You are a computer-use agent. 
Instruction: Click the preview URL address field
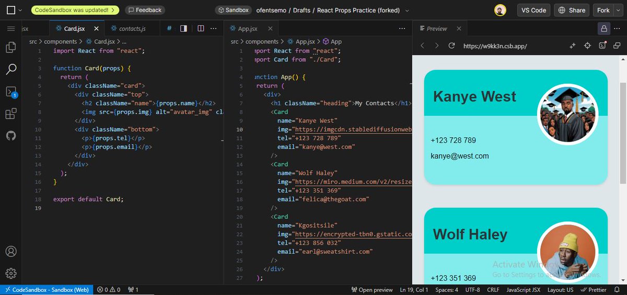pyautogui.click(x=512, y=46)
